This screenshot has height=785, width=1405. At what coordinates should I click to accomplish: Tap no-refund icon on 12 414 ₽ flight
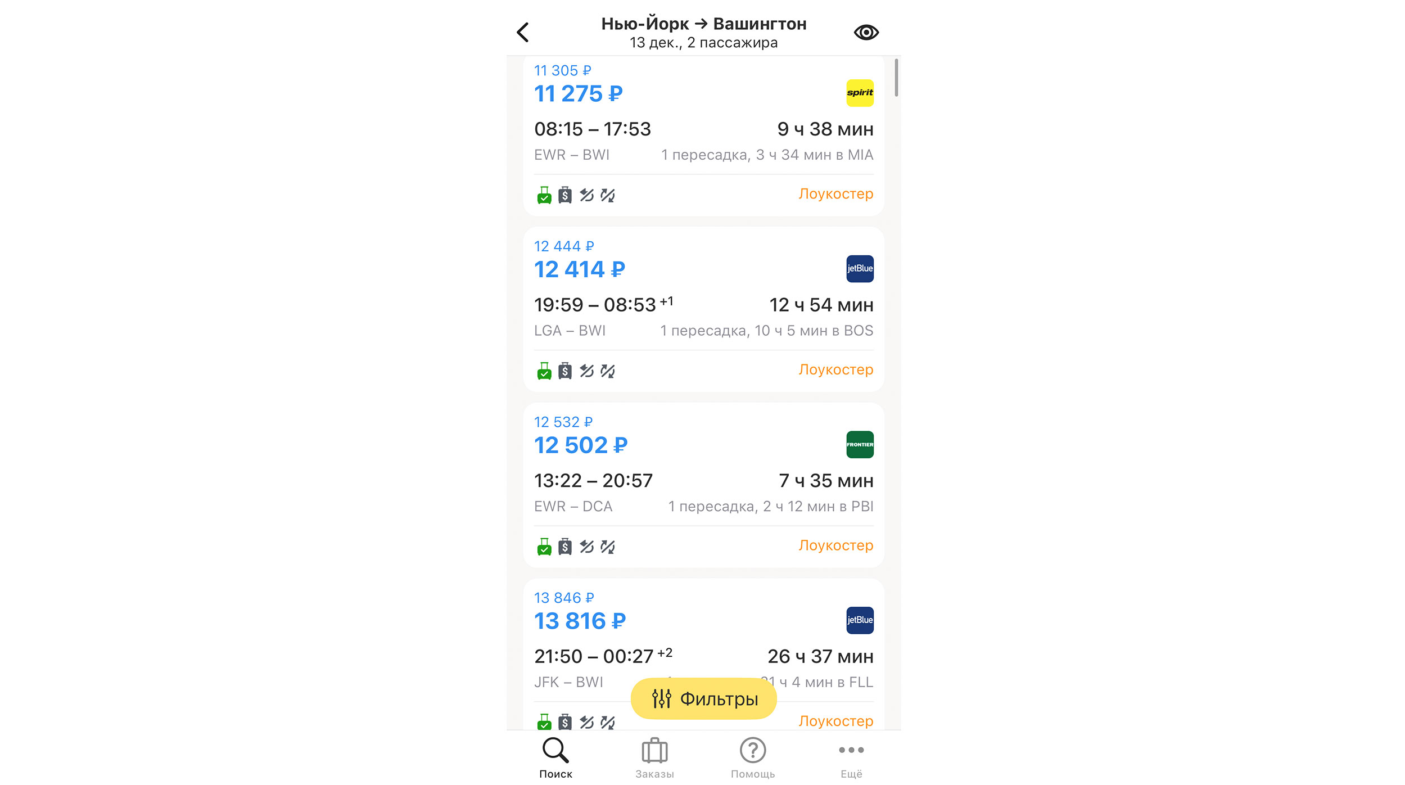586,371
